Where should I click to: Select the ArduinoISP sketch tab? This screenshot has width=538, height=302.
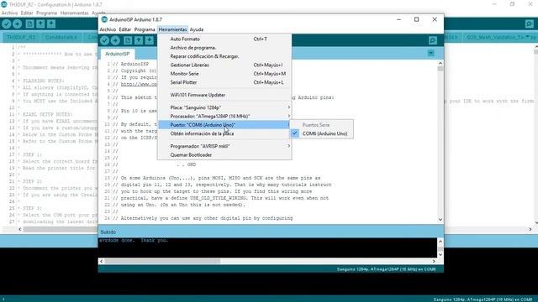[118, 54]
